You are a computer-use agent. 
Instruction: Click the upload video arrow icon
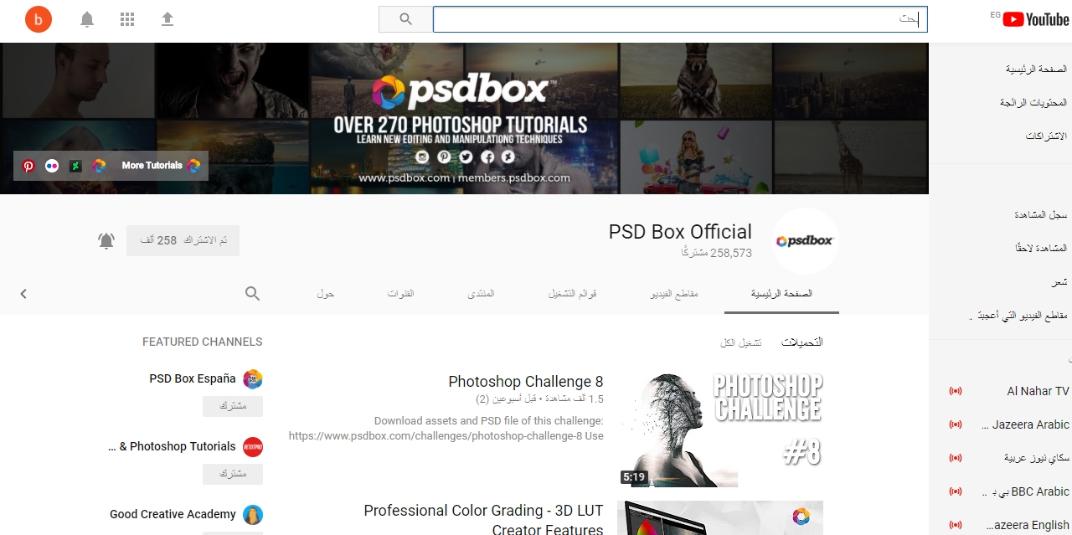pyautogui.click(x=167, y=19)
